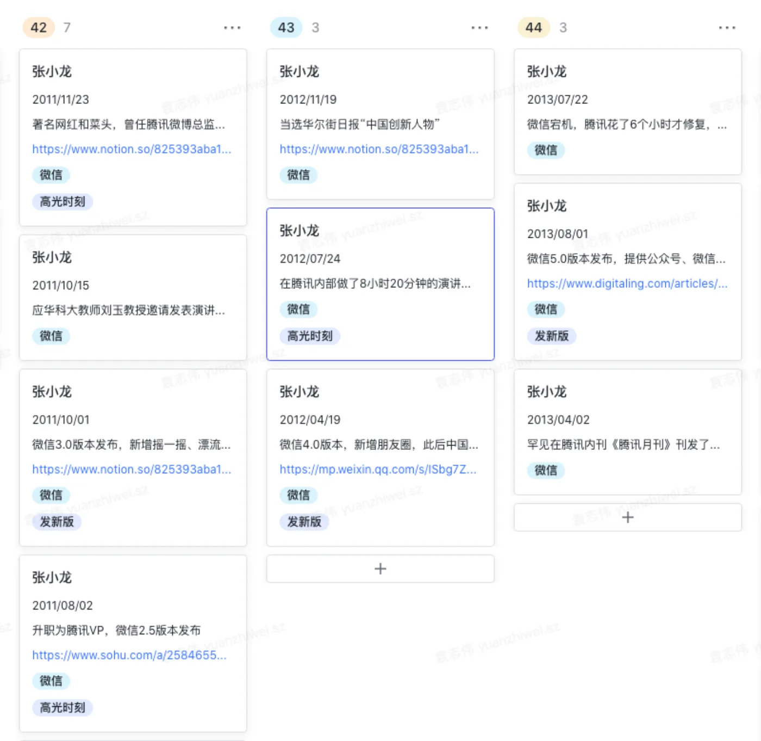
Task: Click the 微信 tag on the 2013/08/01 card
Action: pyautogui.click(x=546, y=310)
